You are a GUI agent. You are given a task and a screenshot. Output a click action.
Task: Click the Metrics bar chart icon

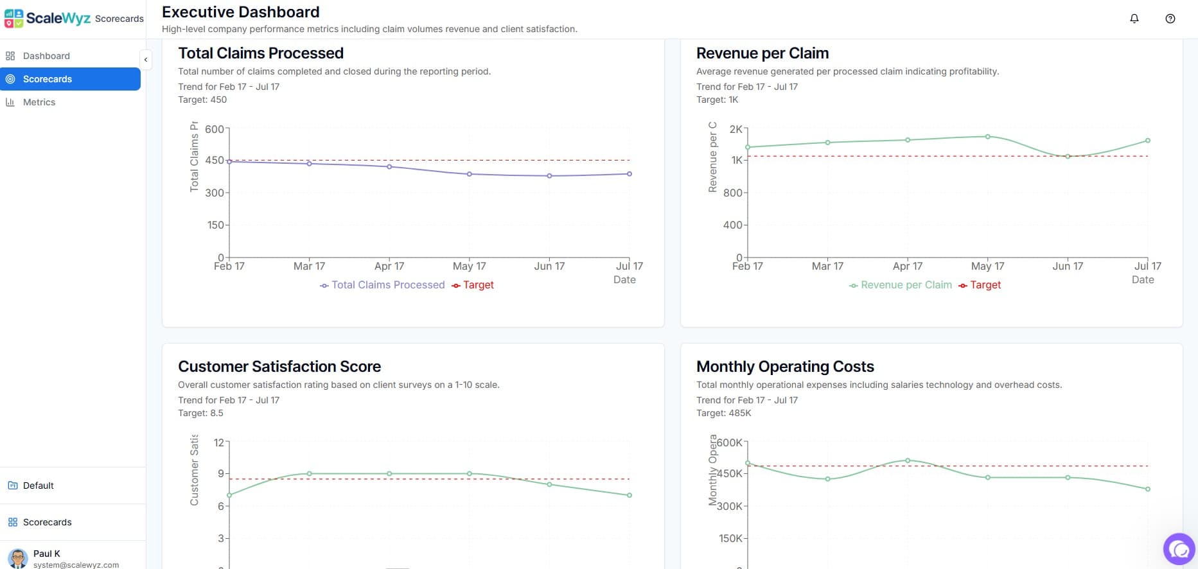point(10,102)
